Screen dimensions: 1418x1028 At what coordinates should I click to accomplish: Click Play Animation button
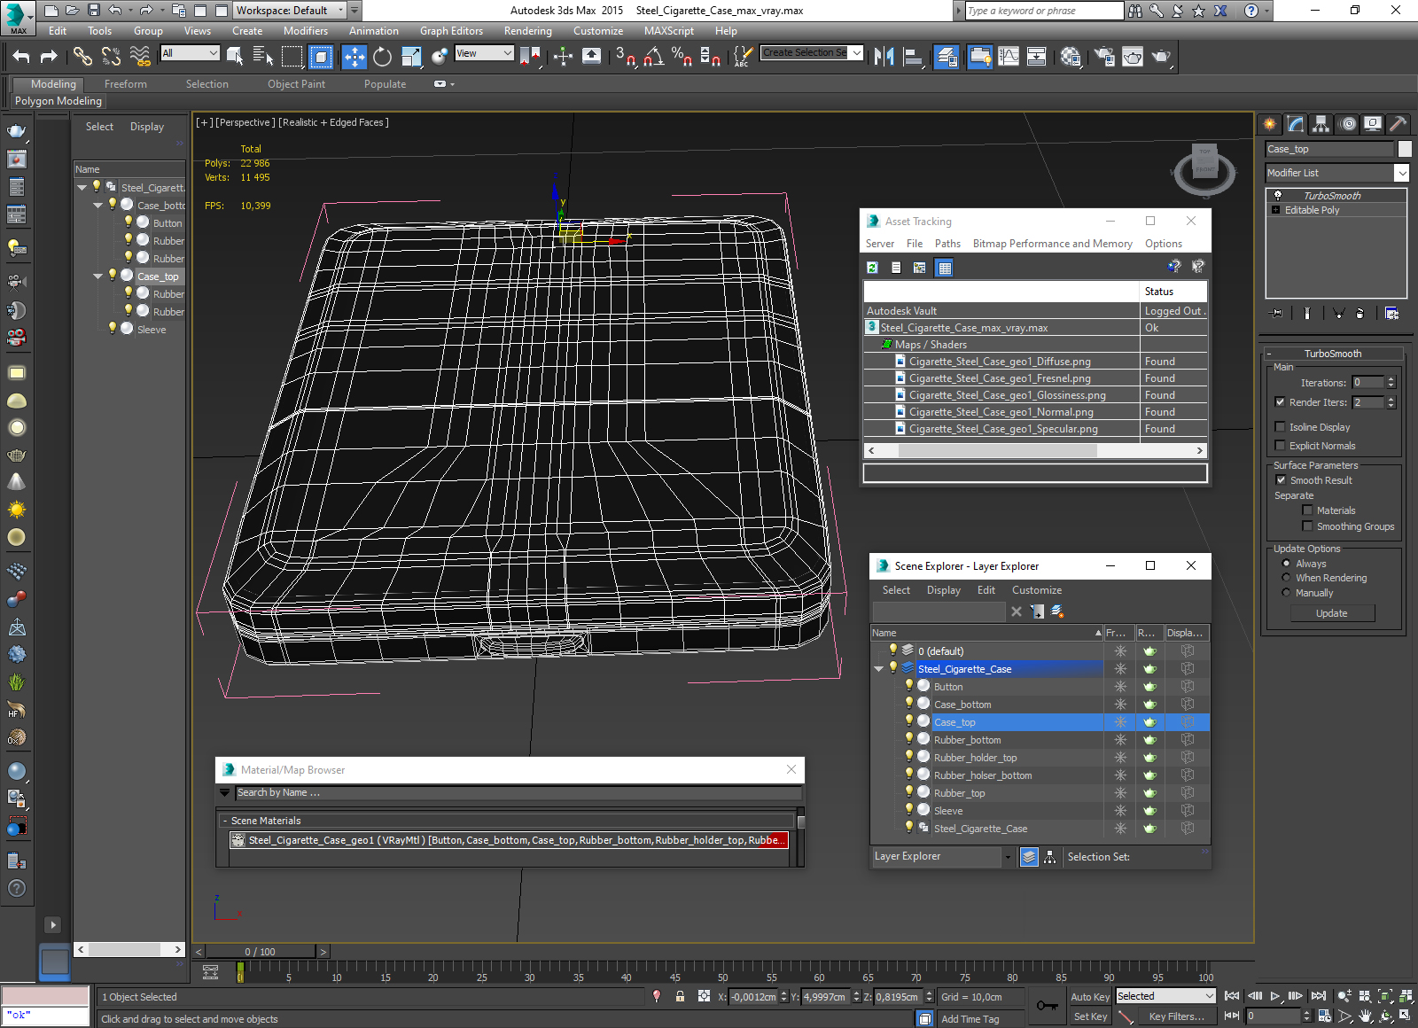click(1275, 997)
